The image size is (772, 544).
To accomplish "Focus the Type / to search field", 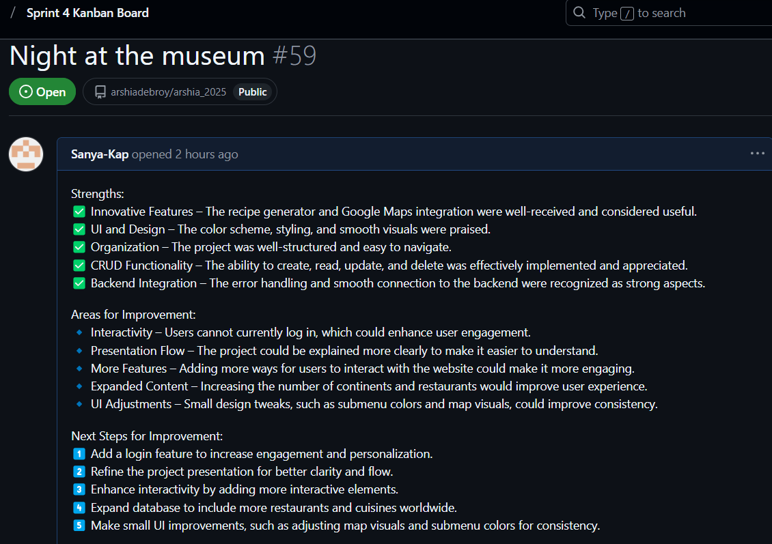I will point(669,13).
